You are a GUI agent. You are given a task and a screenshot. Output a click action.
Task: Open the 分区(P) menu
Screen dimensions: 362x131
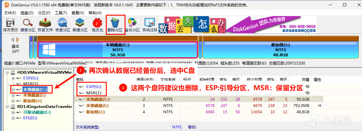click(x=44, y=13)
